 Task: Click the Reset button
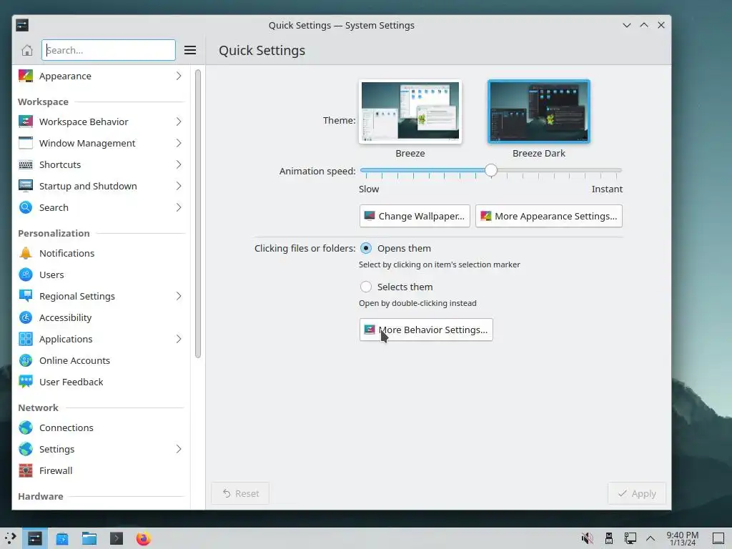[x=240, y=493]
